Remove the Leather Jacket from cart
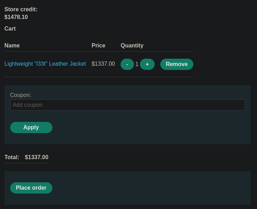257x209 pixels. pos(177,64)
